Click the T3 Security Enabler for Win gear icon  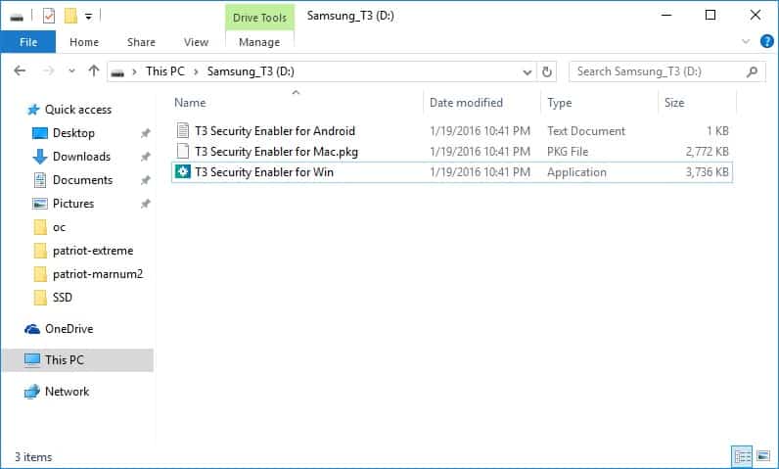click(183, 172)
